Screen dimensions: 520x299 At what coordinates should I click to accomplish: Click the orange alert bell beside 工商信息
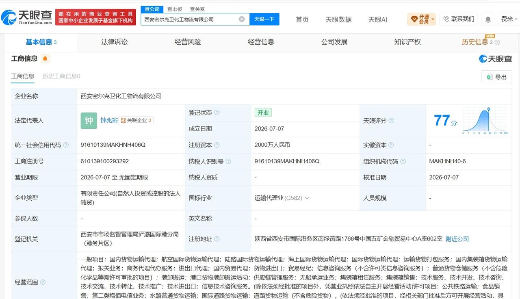click(x=45, y=58)
